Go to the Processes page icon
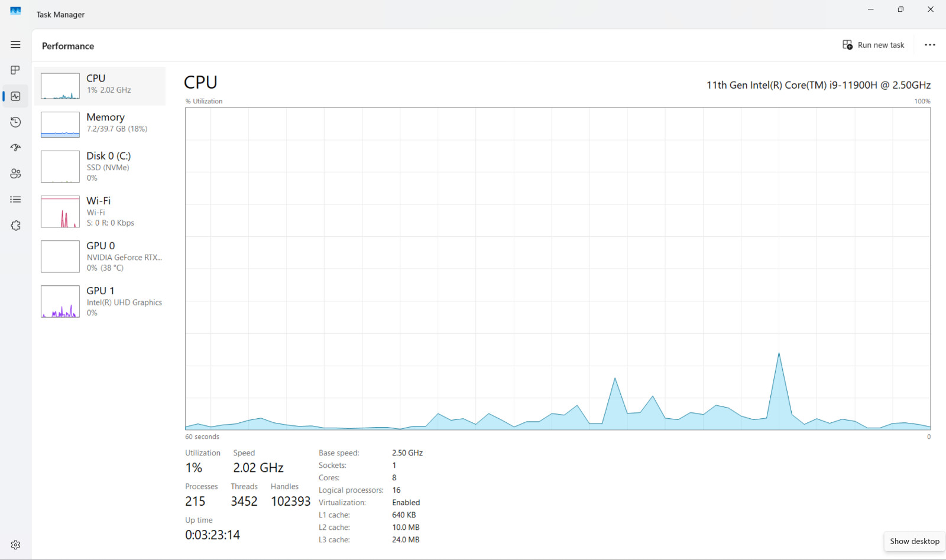Viewport: 946px width, 560px height. coord(15,70)
